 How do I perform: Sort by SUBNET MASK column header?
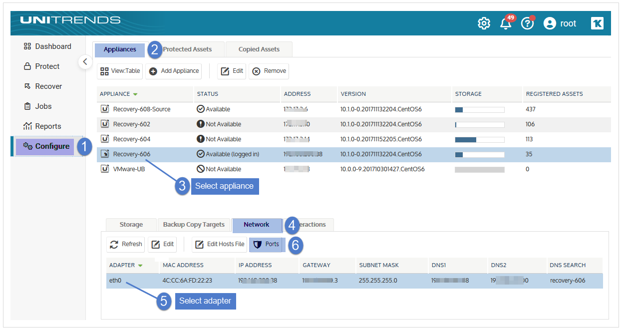379,265
